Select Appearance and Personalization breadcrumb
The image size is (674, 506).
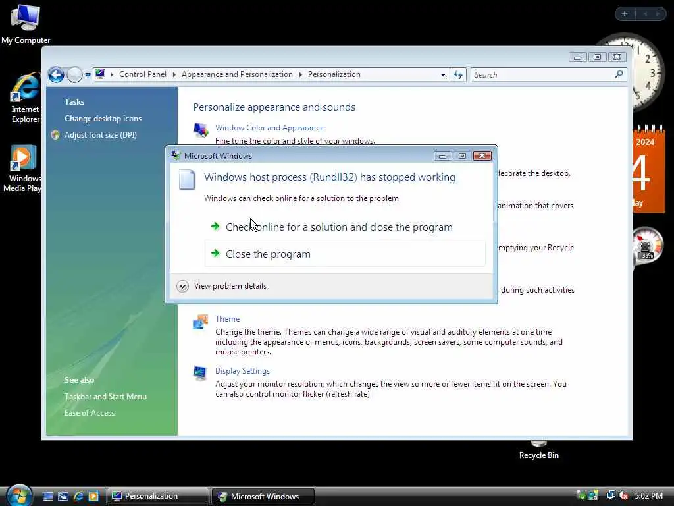click(x=237, y=74)
